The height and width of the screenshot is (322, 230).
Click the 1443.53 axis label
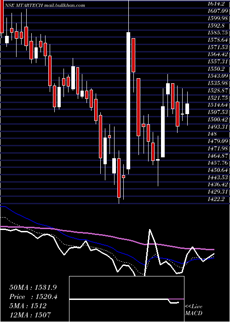218,178
